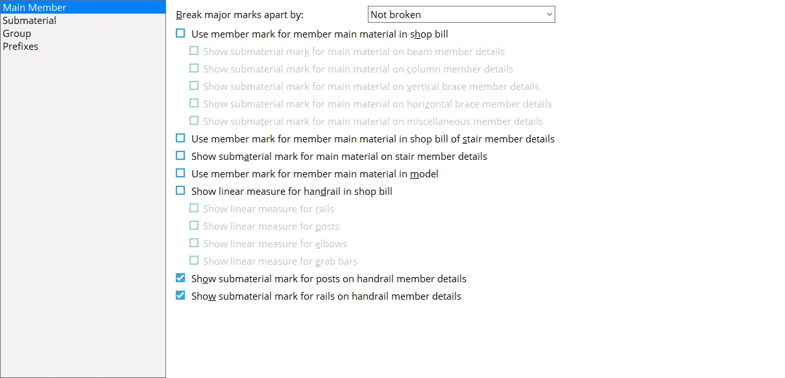Expand the Break major marks dropdown

(x=461, y=14)
